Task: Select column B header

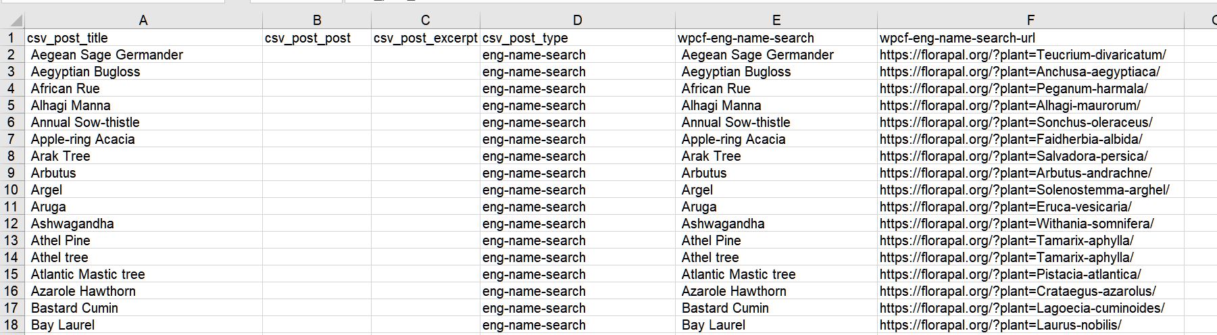Action: 317,20
